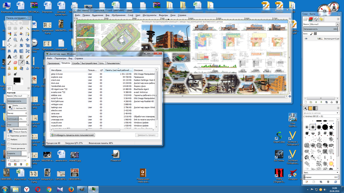Select the Rectangle Select tool
344x193 pixels.
(x=9, y=28)
